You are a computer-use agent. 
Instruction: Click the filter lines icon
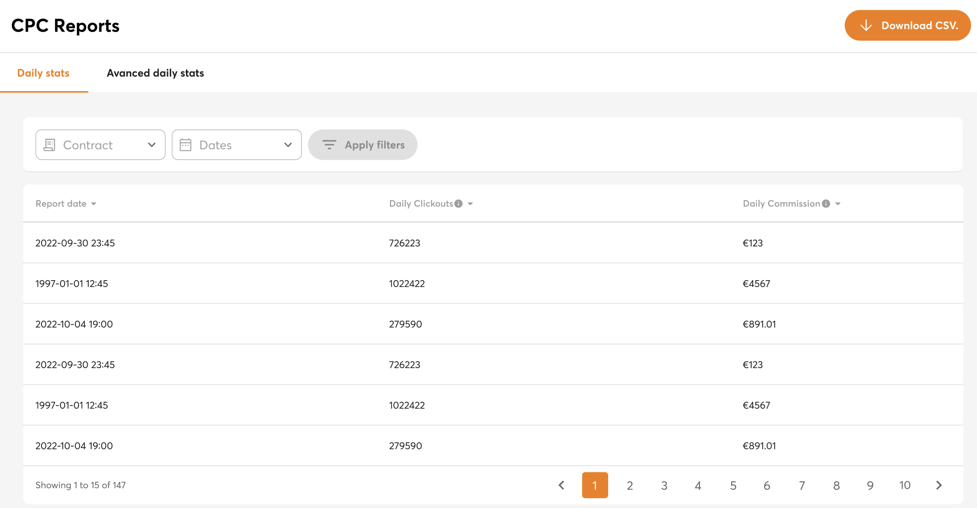tap(329, 145)
